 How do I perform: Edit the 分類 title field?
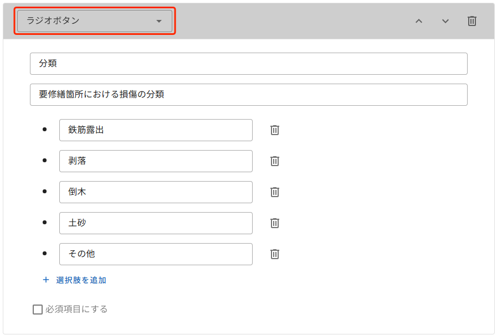(249, 64)
